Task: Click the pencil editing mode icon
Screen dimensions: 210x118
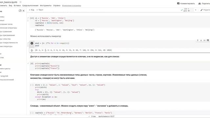Action: tap(201, 10)
